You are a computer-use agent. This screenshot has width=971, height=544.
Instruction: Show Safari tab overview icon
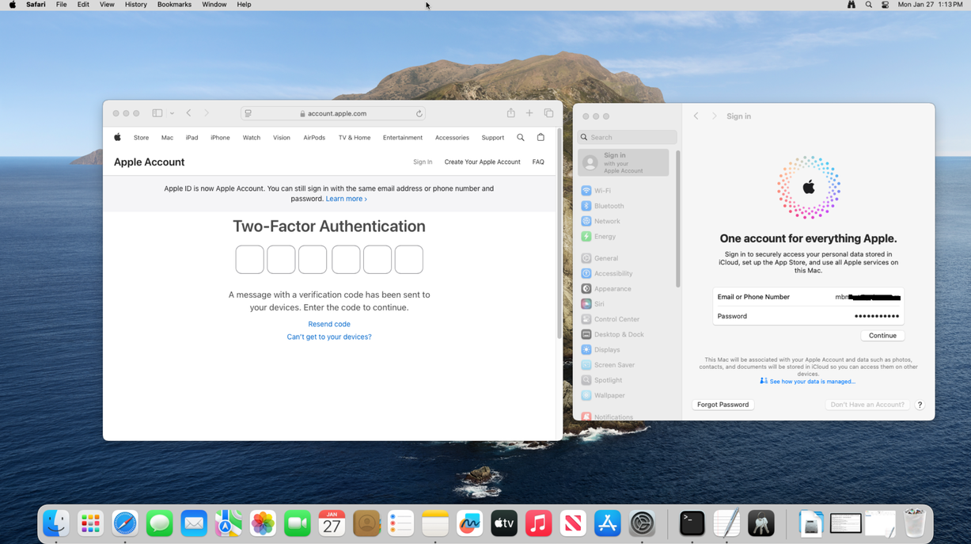548,113
